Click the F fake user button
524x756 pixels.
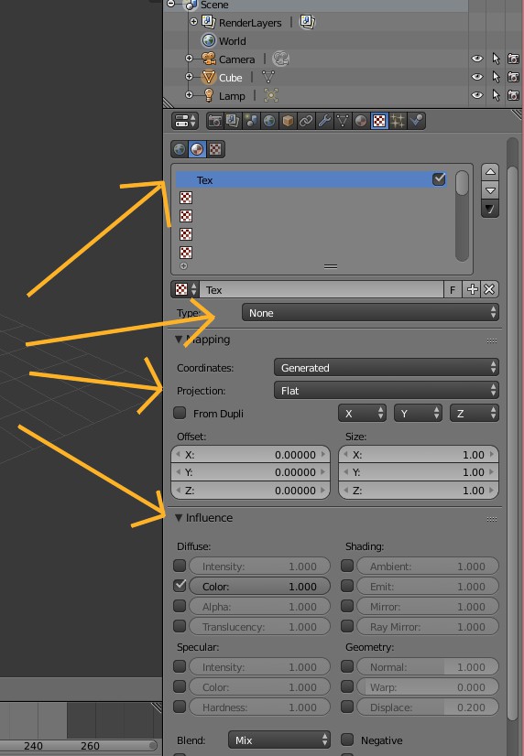pos(453,290)
